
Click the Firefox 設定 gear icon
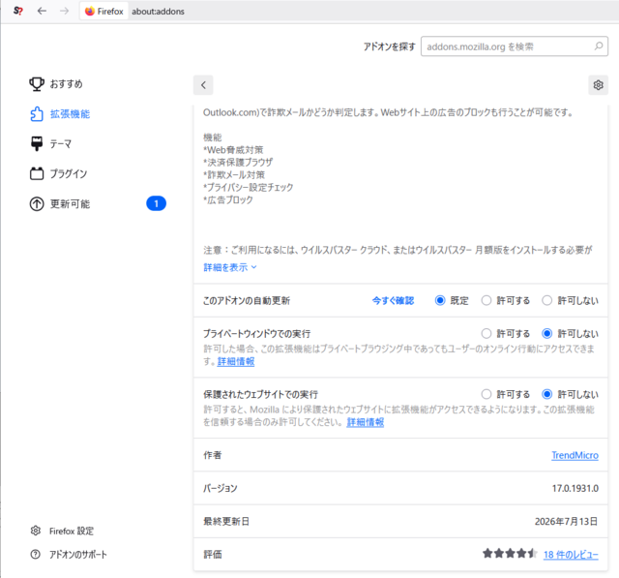36,531
